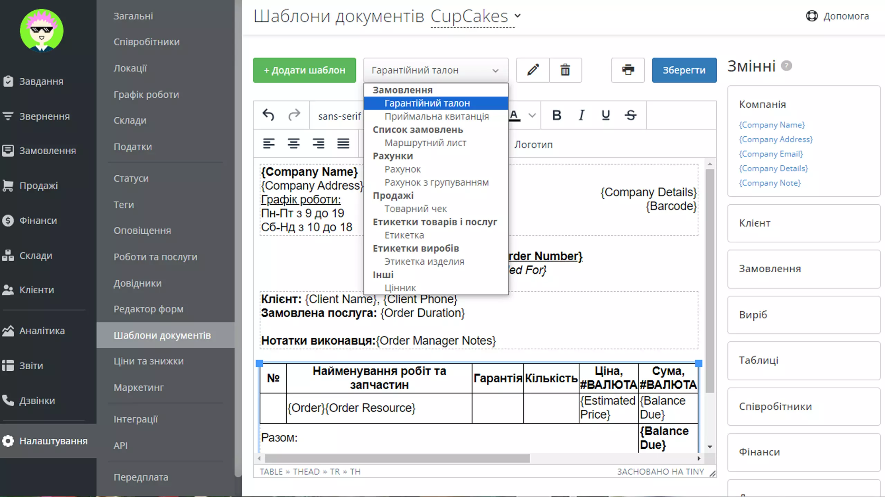
Task: Expand the Фінанси variables panel
Action: tap(804, 452)
